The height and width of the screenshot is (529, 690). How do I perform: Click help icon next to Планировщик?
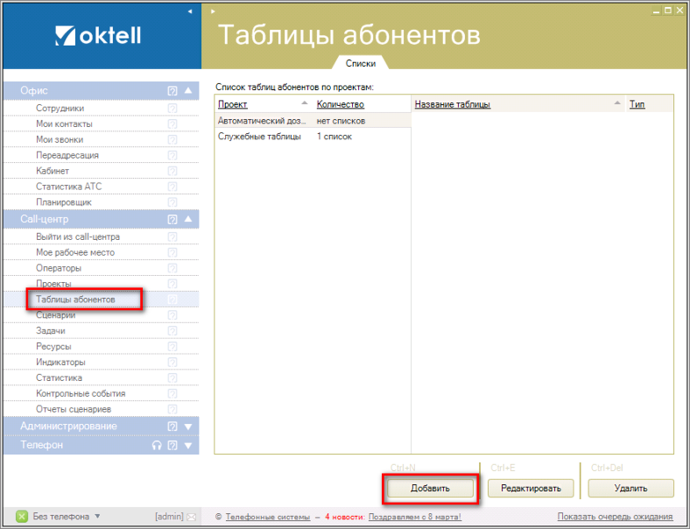[x=173, y=203]
